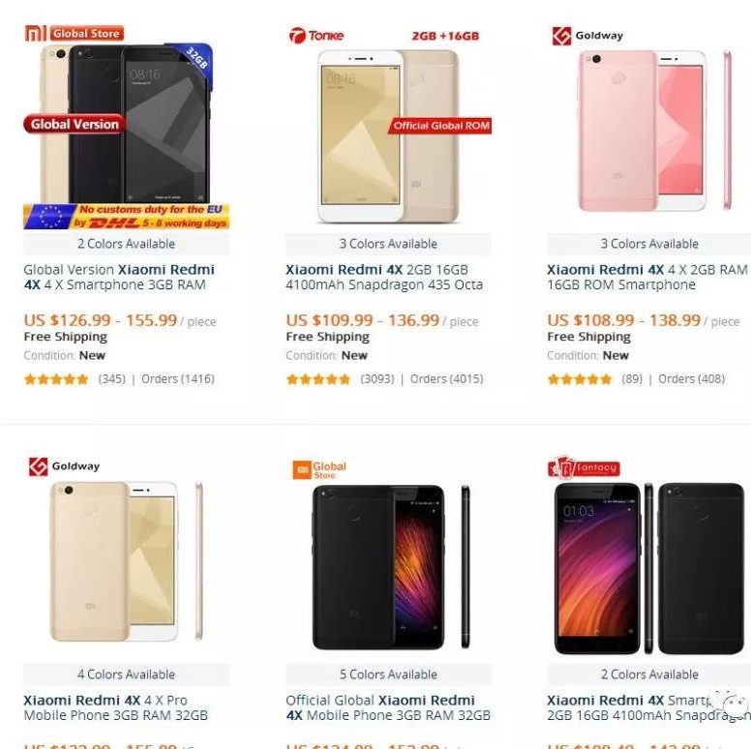Open Xiaomi Redmi 4X 4 X Pro listing

pyautogui.click(x=115, y=707)
